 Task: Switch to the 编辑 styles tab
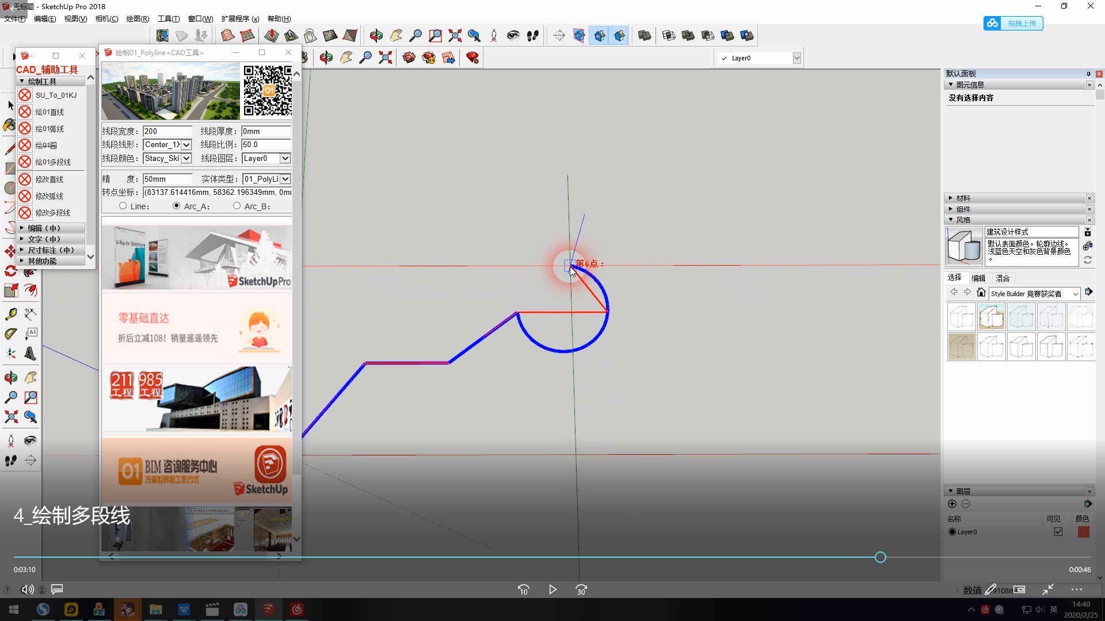tap(978, 278)
